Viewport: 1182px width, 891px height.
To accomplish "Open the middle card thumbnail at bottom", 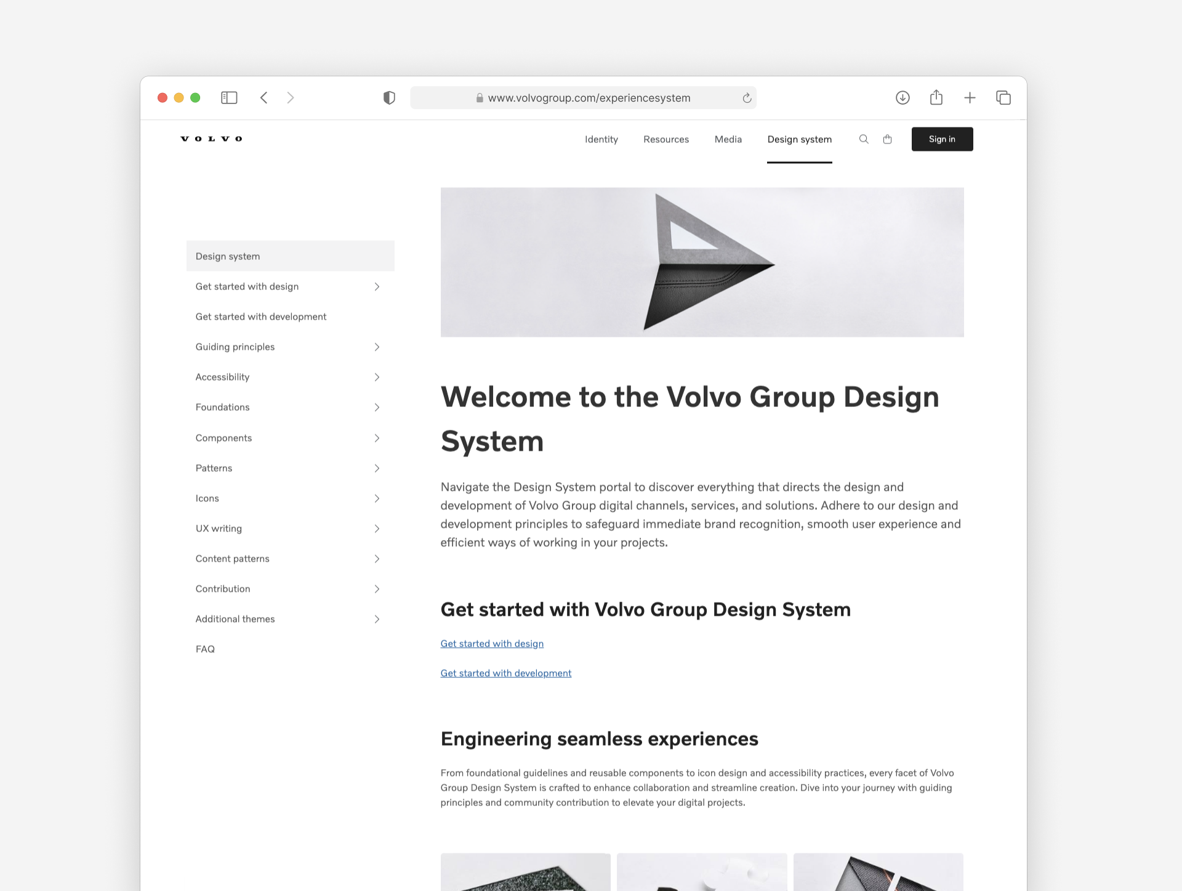I will [x=702, y=872].
